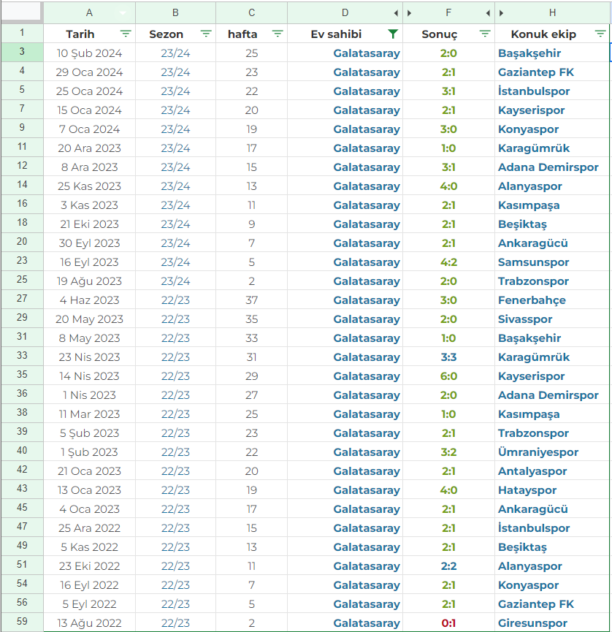Image resolution: width=612 pixels, height=632 pixels.
Task: Open Hatayspor team link
Action: click(527, 490)
